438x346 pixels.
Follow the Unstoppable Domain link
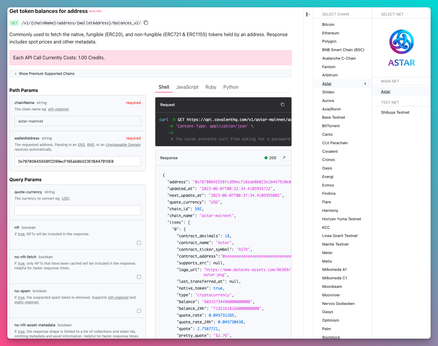[x=123, y=145]
